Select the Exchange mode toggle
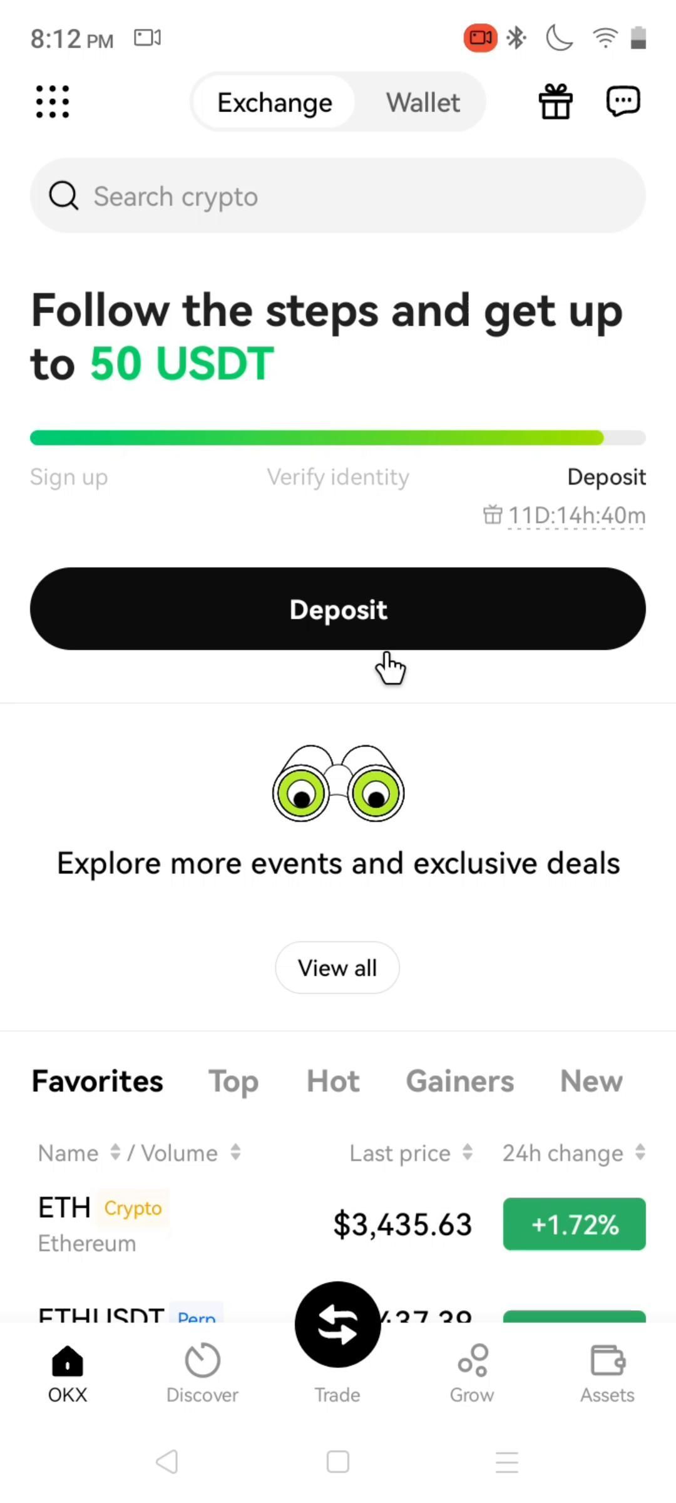Screen dimensions: 676x1503 point(275,103)
